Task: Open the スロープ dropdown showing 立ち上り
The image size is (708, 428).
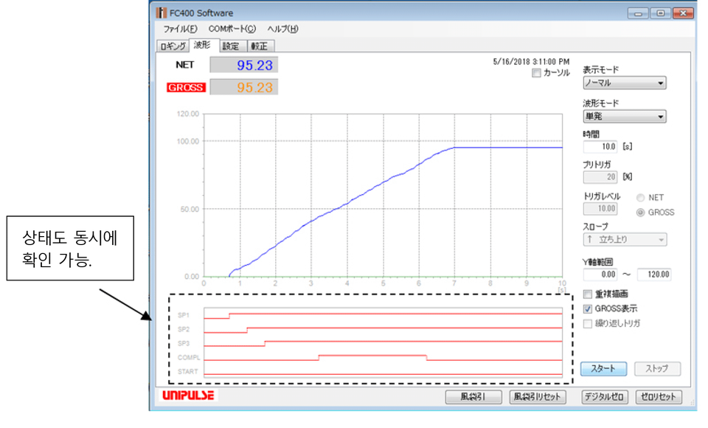Action: 624,239
